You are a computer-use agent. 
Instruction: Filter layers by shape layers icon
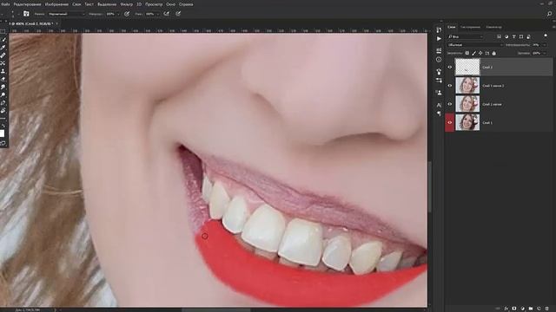(x=521, y=36)
